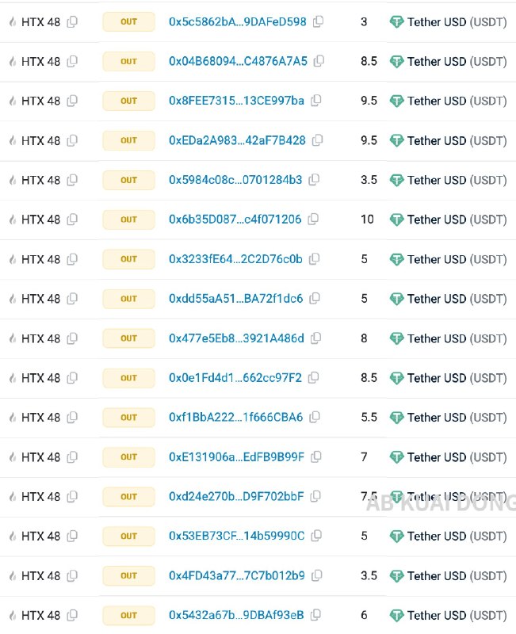The width and height of the screenshot is (516, 634).
Task: Copy address 0xE131906a...EdFB9B99F
Action: [x=315, y=456]
